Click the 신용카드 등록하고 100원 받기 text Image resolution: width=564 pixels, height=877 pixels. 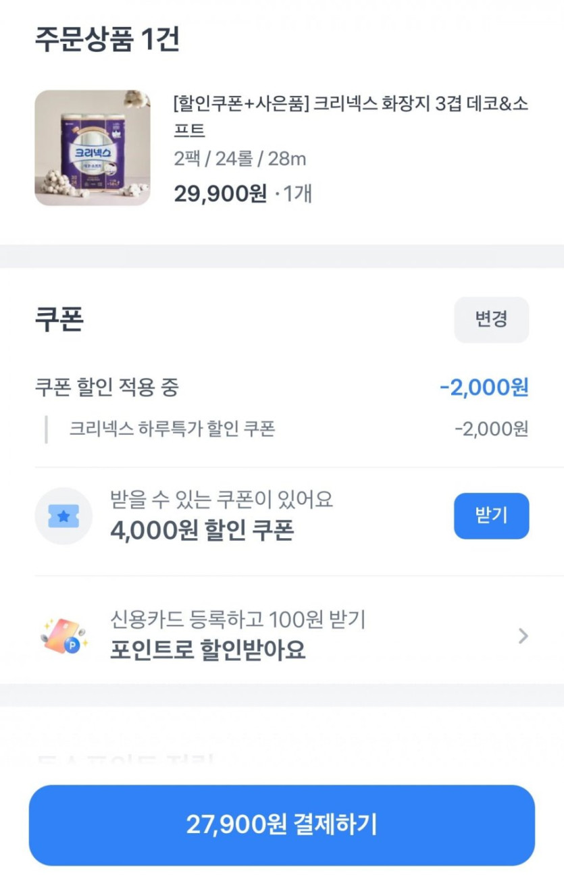tap(238, 619)
